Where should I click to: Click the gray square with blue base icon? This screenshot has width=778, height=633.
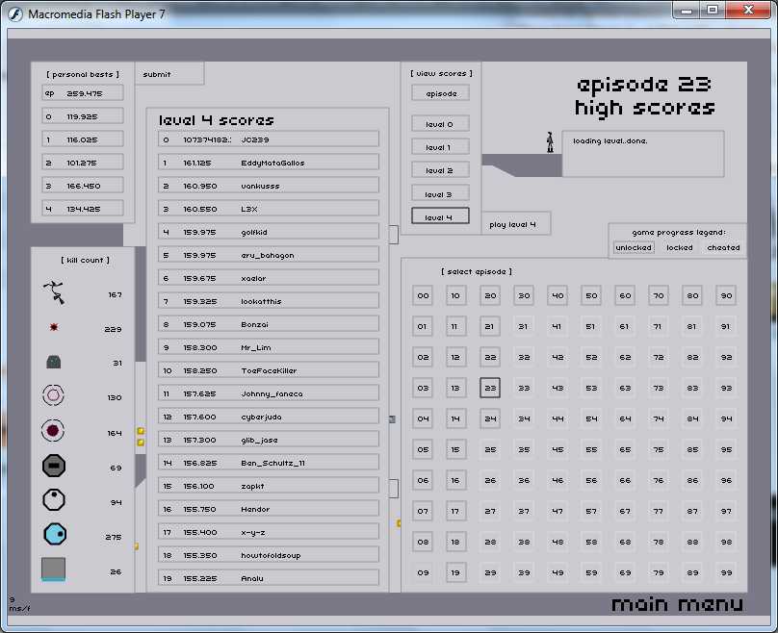(54, 570)
